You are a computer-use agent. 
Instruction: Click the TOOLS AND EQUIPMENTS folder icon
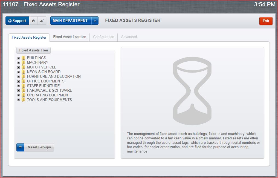(x=24, y=100)
